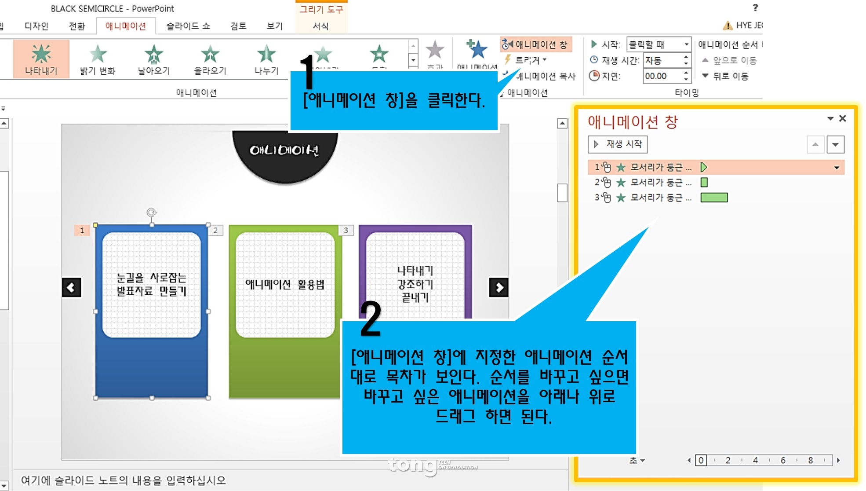Apply the 날아오기 (Fly In) animation effect
Viewport: 866px width, 491px height.
(154, 59)
